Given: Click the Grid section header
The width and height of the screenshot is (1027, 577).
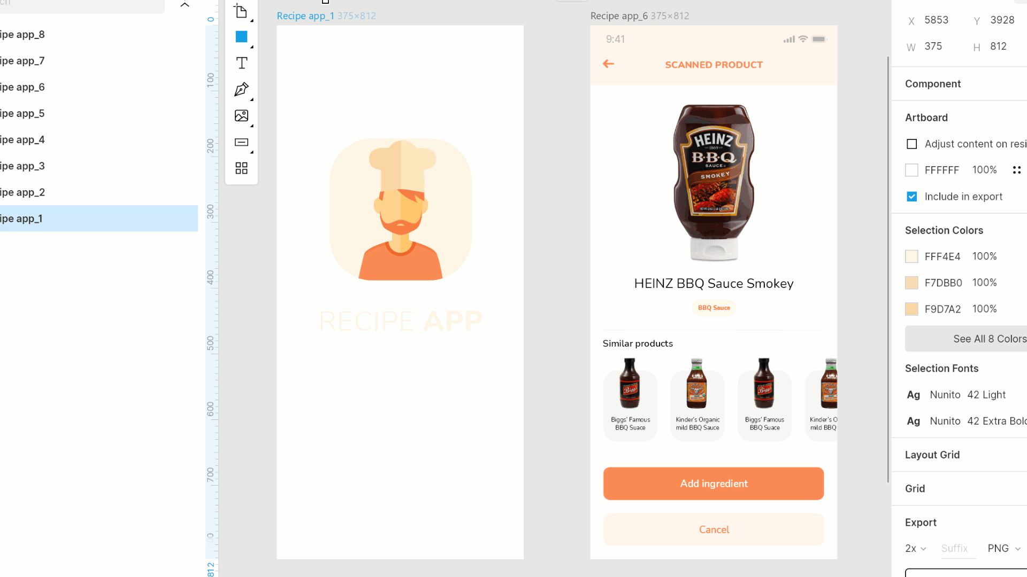Looking at the screenshot, I should [x=915, y=488].
